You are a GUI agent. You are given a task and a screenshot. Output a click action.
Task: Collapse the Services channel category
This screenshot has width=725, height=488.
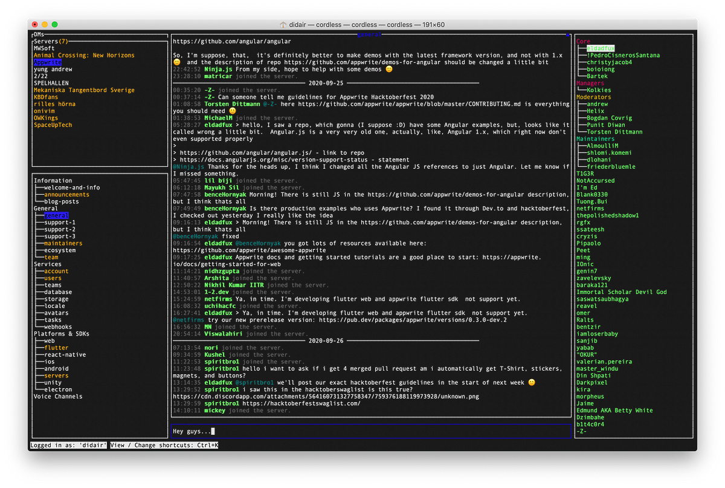point(48,264)
